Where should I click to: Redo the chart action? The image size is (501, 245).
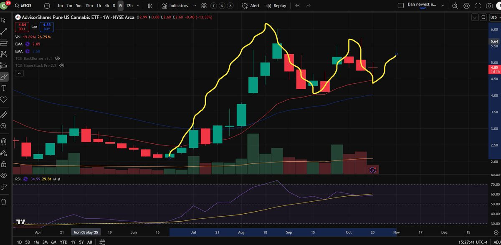point(309,6)
